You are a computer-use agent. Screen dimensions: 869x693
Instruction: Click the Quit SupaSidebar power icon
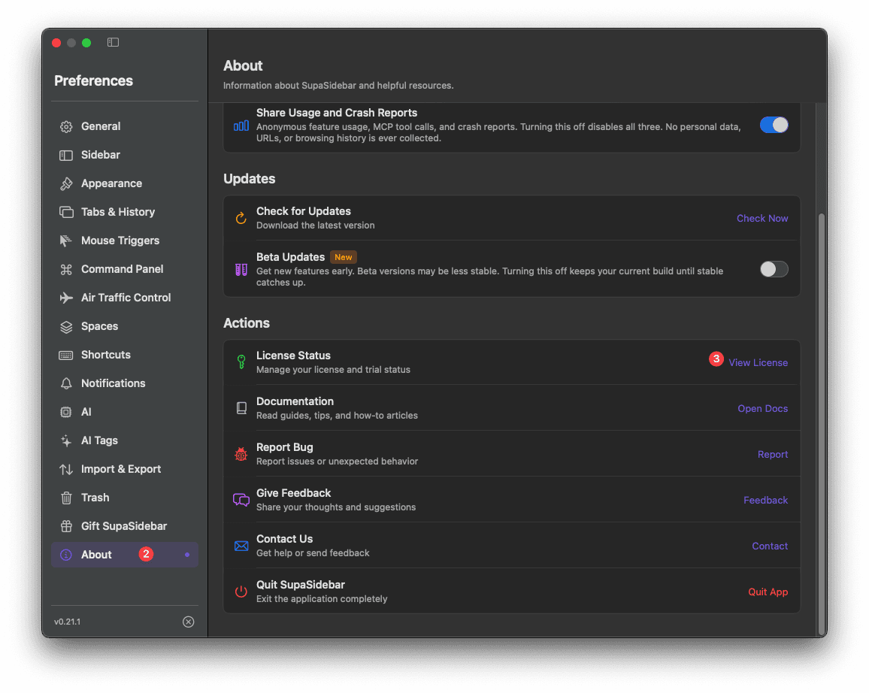[241, 592]
